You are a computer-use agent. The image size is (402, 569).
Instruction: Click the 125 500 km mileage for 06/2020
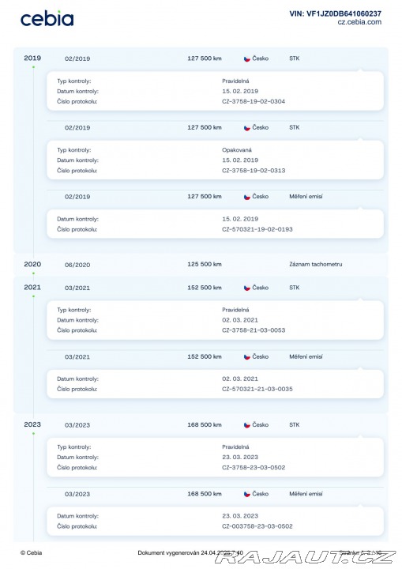205,264
